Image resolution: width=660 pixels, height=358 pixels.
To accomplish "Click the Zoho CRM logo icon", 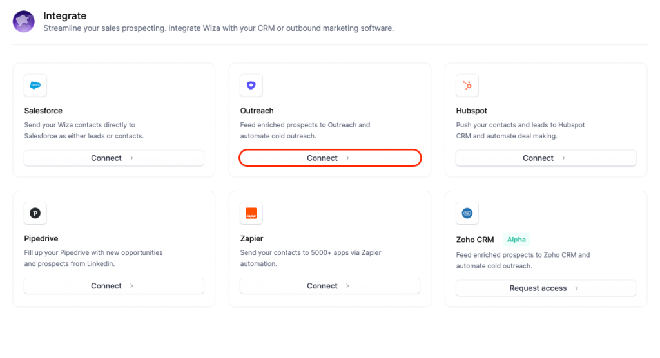I will pos(467,213).
